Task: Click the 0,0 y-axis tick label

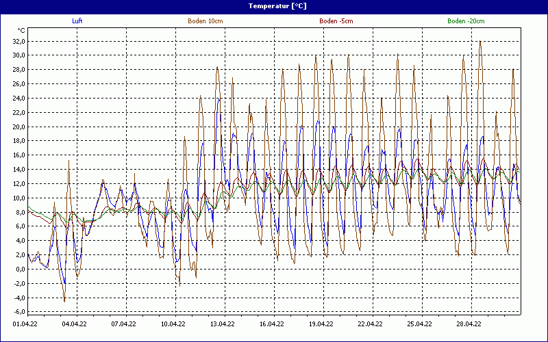Action: point(18,269)
